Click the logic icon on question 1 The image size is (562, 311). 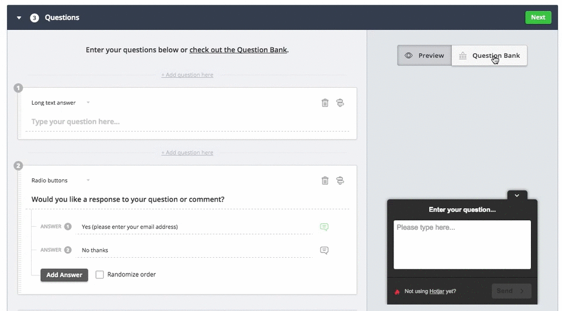[340, 103]
